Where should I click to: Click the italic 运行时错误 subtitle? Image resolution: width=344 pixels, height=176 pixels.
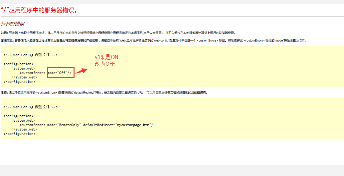(x=12, y=24)
